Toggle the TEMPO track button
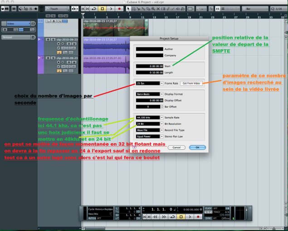The image size is (288, 231). pyautogui.click(x=208, y=212)
